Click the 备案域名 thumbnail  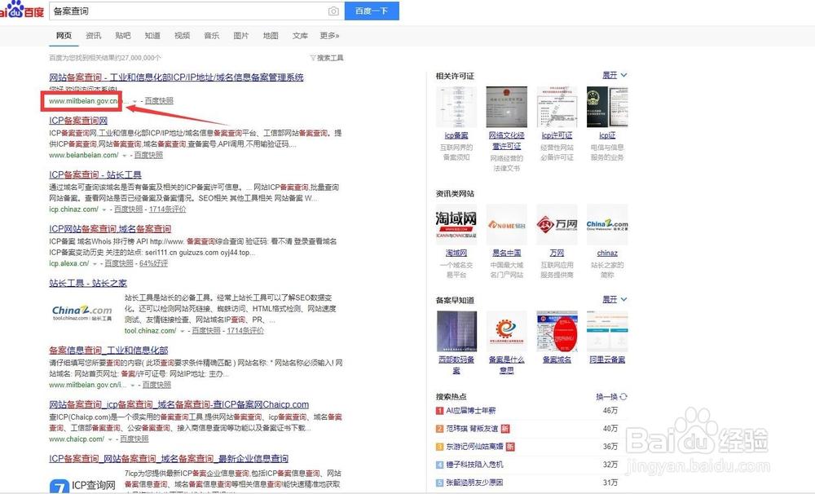(557, 331)
